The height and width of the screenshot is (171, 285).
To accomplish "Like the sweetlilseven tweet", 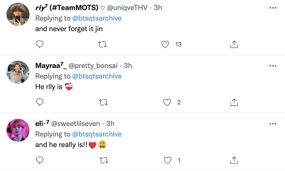I will [x=168, y=161].
